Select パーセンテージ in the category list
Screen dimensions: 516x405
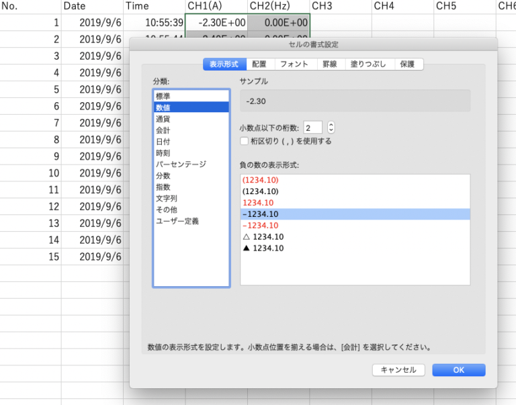click(191, 164)
